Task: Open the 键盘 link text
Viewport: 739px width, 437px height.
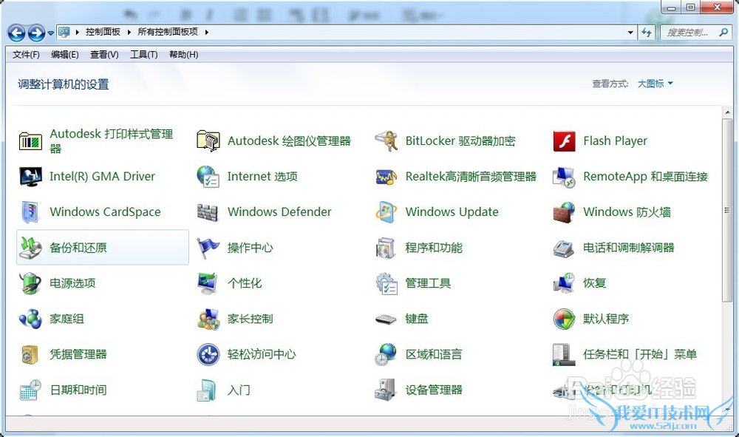Action: [x=417, y=319]
